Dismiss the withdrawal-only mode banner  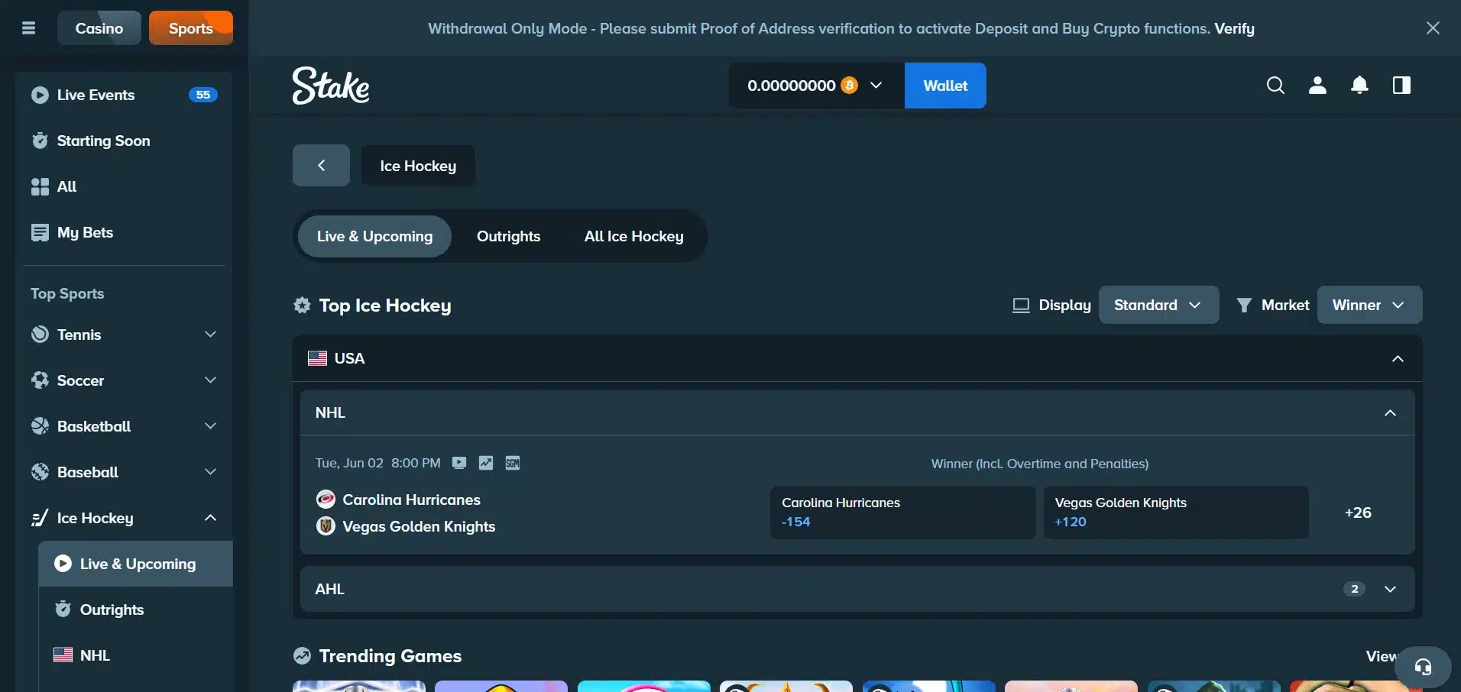(1433, 28)
